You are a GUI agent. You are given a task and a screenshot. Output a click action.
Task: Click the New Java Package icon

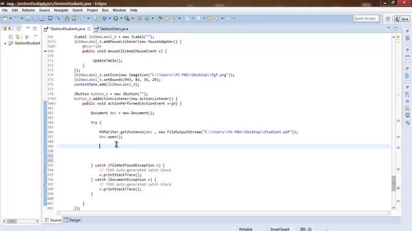(x=140, y=19)
